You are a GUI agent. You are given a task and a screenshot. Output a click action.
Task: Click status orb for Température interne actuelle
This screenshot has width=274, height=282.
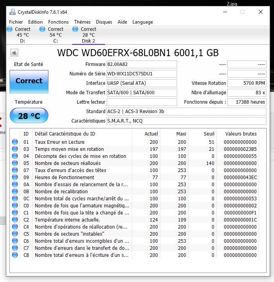pyautogui.click(x=15, y=220)
